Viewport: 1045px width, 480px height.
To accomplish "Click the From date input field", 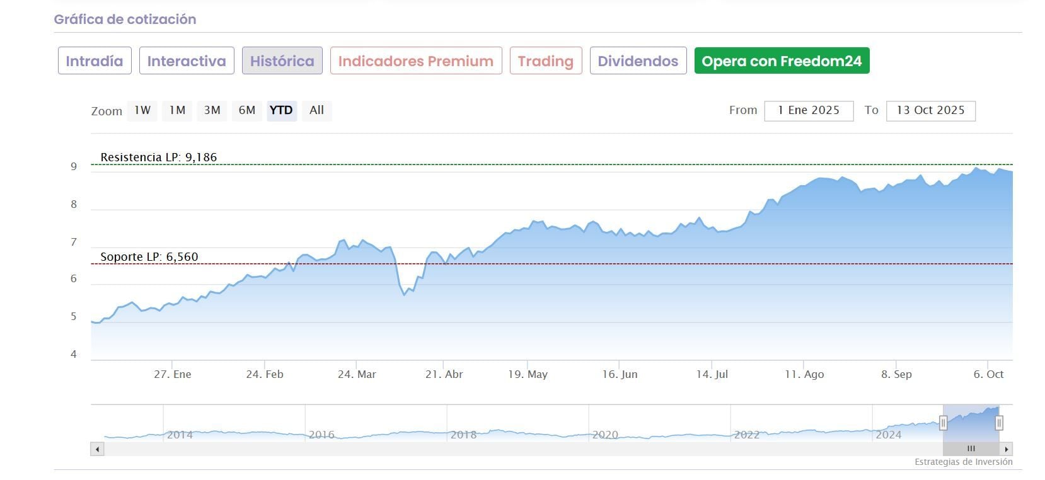I will tap(809, 110).
